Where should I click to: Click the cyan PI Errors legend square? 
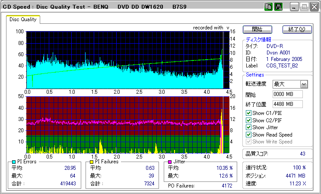[14, 162]
